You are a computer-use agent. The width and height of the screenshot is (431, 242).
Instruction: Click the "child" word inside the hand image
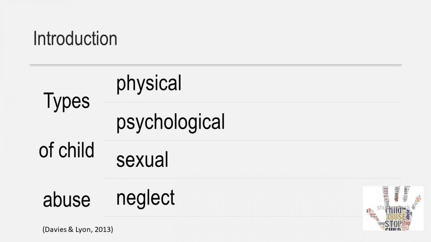click(393, 210)
